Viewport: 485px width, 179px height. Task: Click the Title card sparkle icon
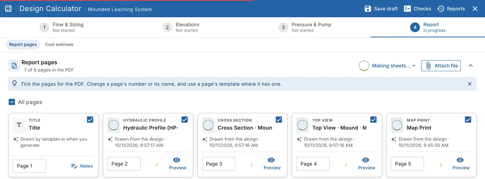tap(16, 139)
